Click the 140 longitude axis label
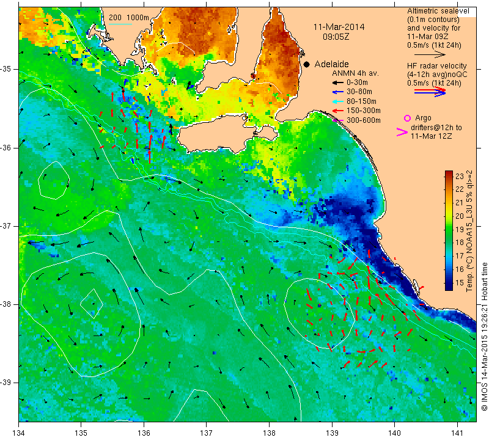 [x=394, y=433]
